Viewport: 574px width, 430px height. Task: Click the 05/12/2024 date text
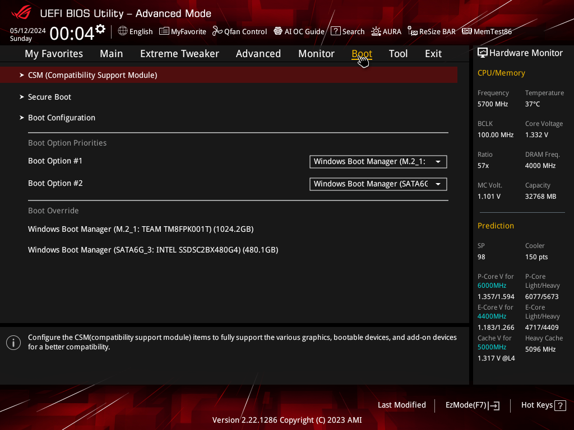[28, 31]
